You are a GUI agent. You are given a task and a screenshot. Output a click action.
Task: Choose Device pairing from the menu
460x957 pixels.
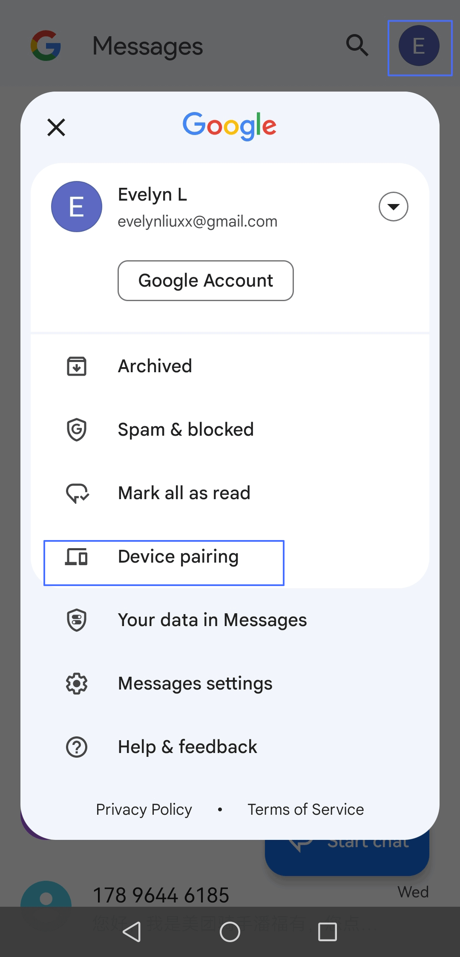[178, 556]
